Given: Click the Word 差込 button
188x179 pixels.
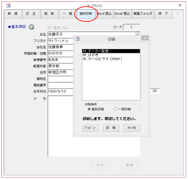Looking at the screenshot, I should pos(104,14).
